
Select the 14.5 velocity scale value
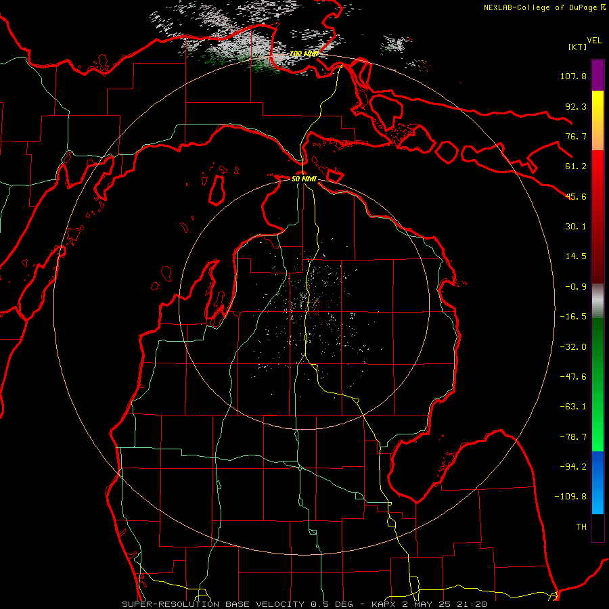coord(576,256)
